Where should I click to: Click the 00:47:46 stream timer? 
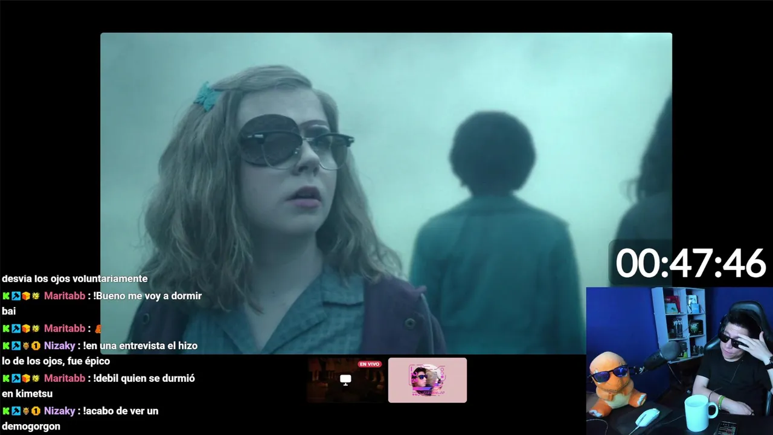click(691, 263)
